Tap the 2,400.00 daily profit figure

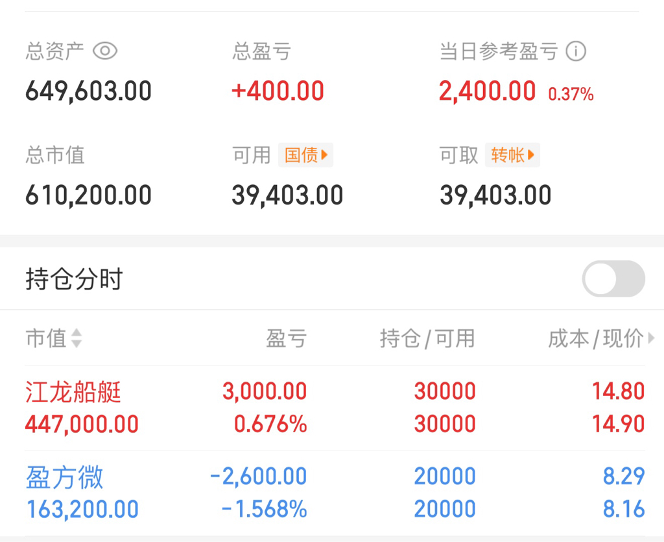pos(488,92)
